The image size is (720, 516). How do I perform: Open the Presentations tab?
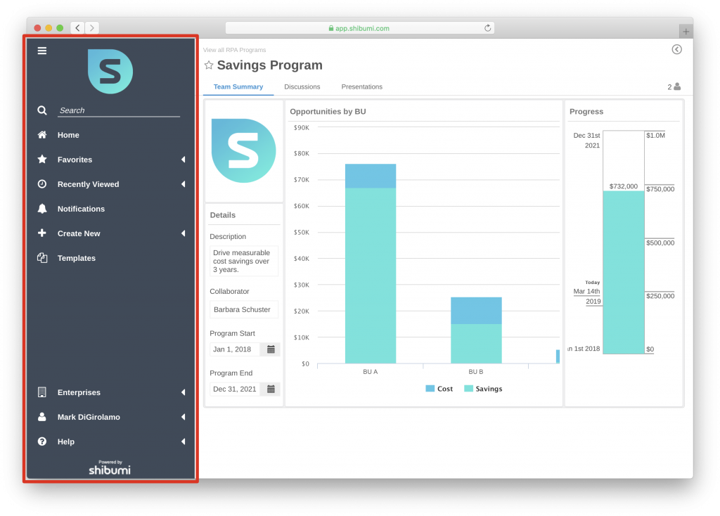[361, 87]
